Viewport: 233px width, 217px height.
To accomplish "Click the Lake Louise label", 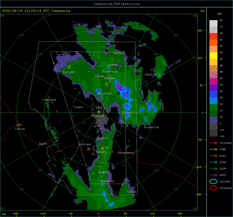I will (20, 127).
